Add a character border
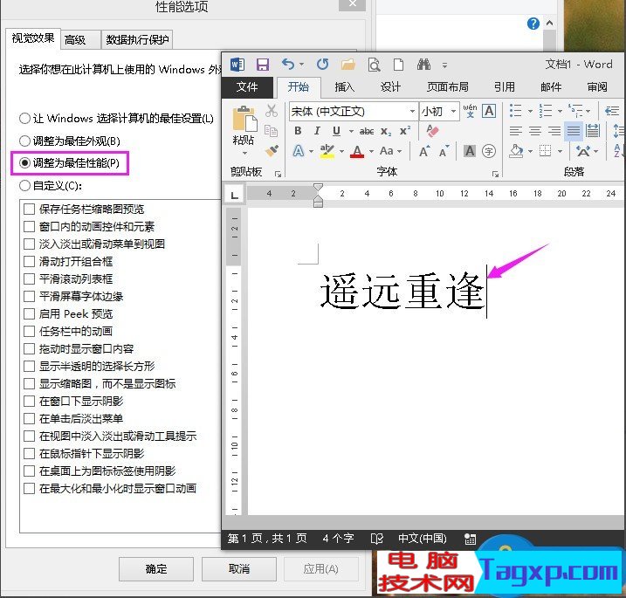Viewport: 626px width, 598px height. tap(489, 111)
